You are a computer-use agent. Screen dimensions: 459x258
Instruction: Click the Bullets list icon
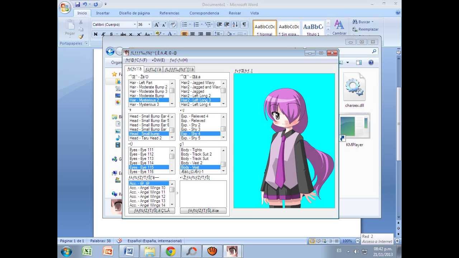click(184, 25)
